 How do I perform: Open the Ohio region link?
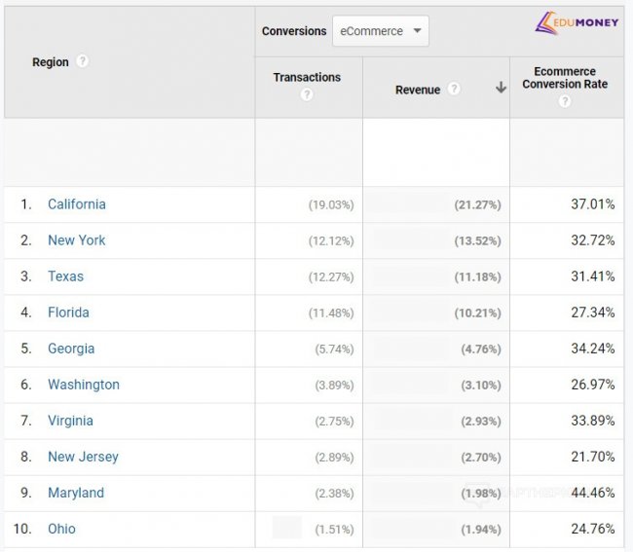click(61, 529)
